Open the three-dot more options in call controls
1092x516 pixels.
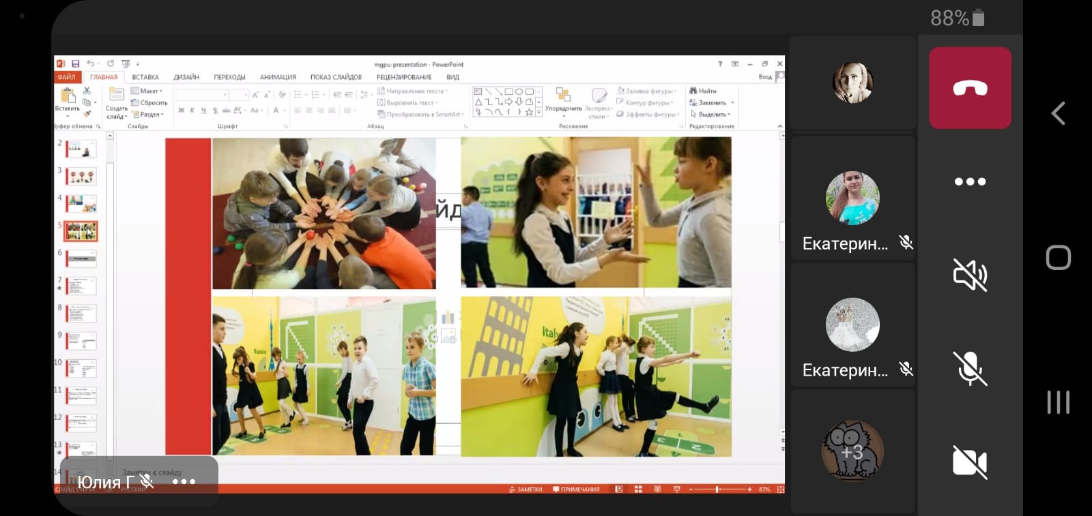click(970, 181)
